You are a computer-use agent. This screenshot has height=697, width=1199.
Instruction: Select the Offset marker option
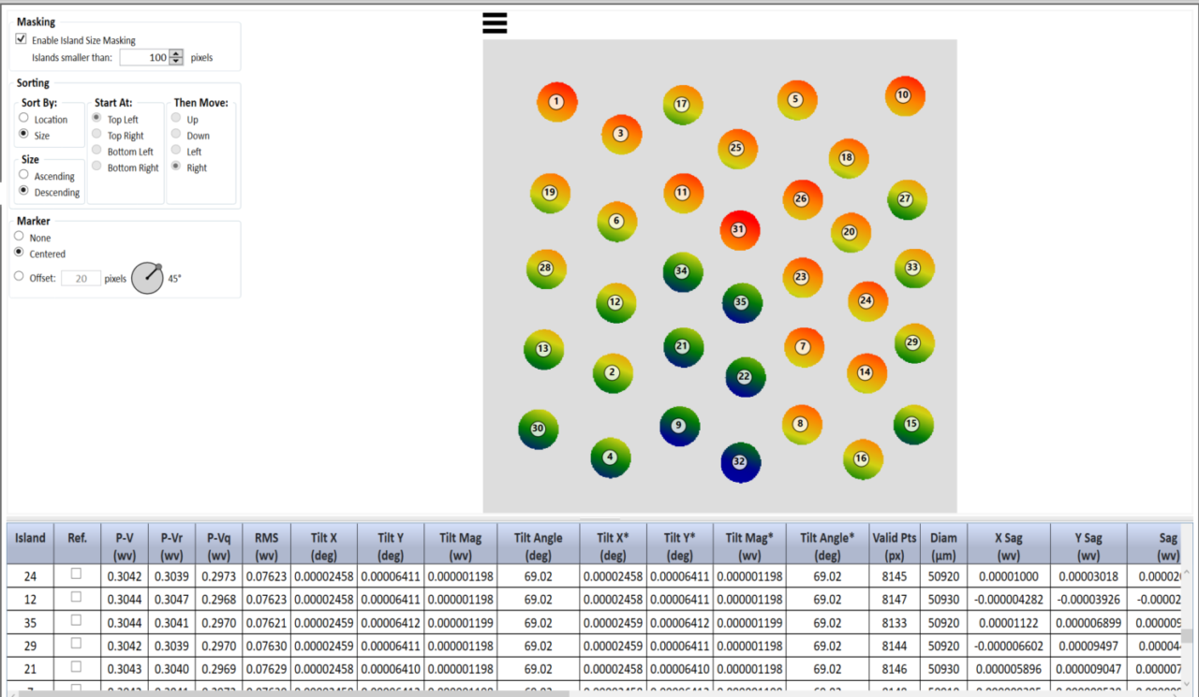click(x=19, y=275)
